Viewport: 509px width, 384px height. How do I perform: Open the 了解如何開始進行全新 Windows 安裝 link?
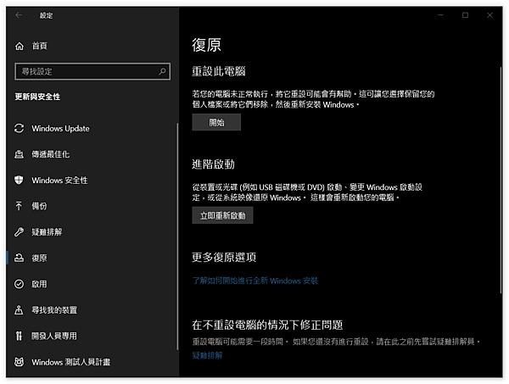255,281
